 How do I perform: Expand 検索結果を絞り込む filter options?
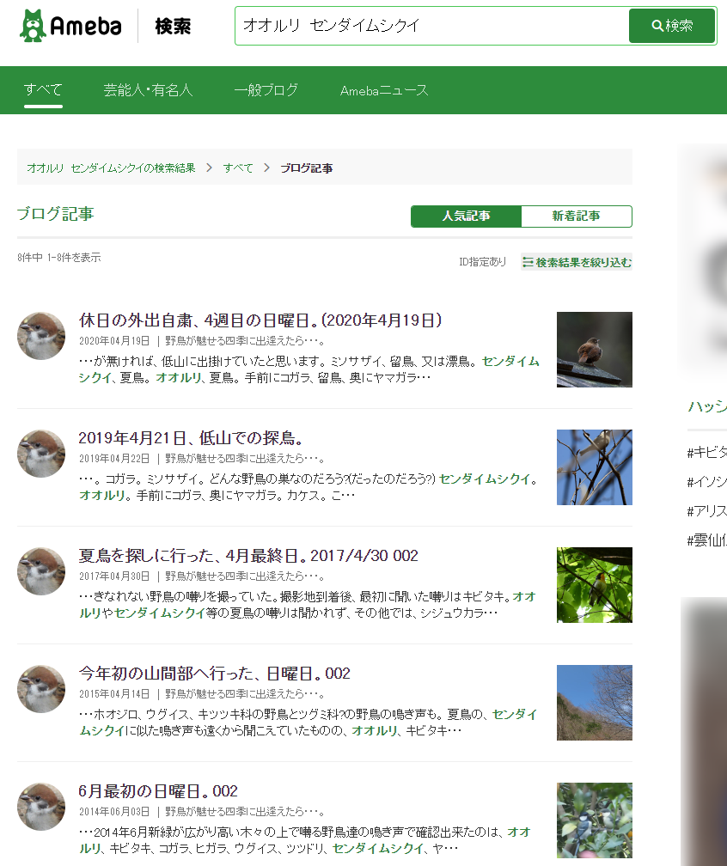[577, 262]
